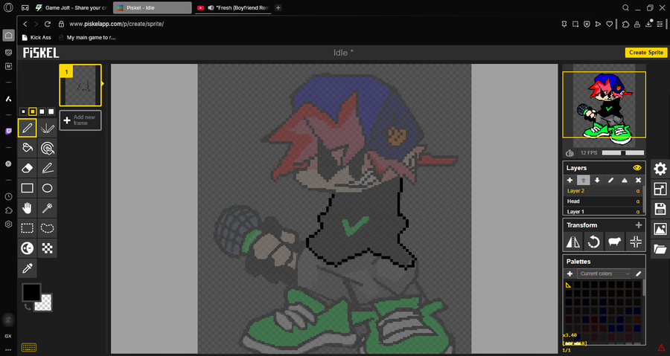
Task: Select the Move hand tool
Action: click(27, 207)
